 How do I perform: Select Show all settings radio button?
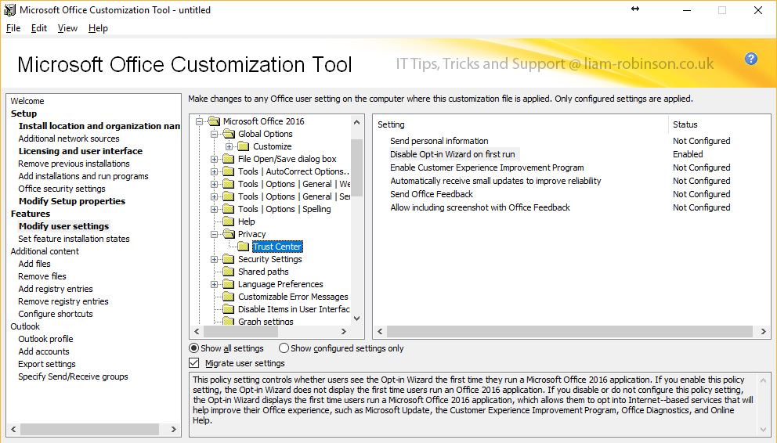click(x=193, y=348)
